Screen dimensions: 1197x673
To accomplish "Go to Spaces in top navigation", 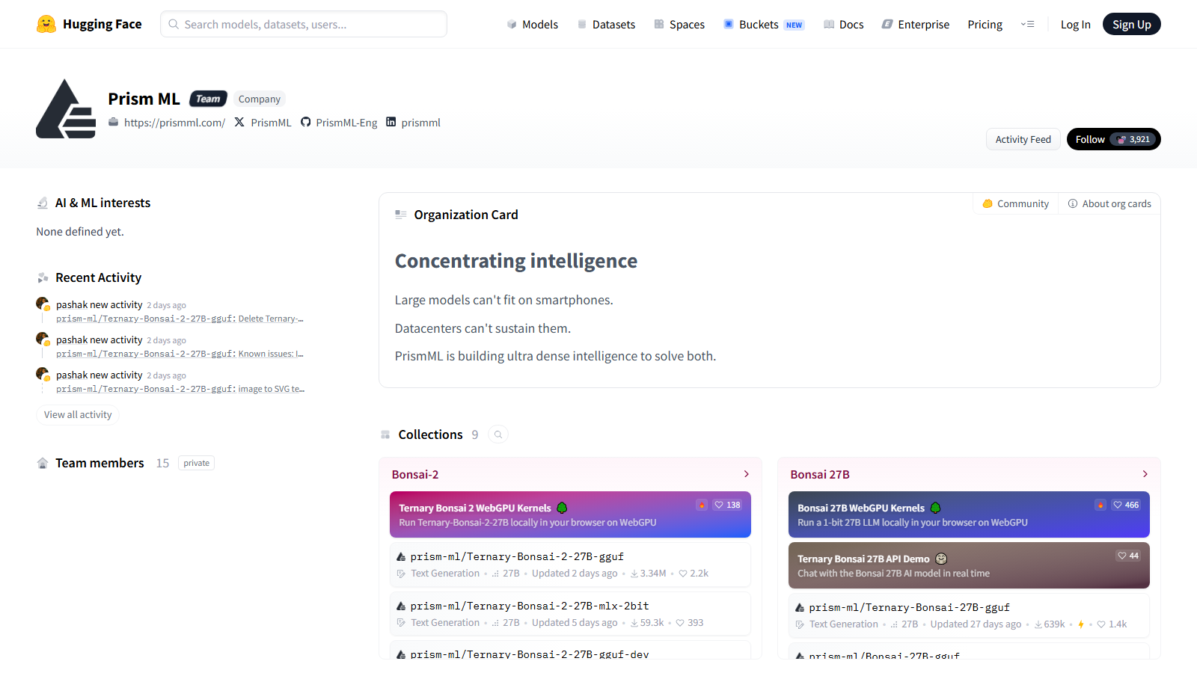I will point(679,24).
